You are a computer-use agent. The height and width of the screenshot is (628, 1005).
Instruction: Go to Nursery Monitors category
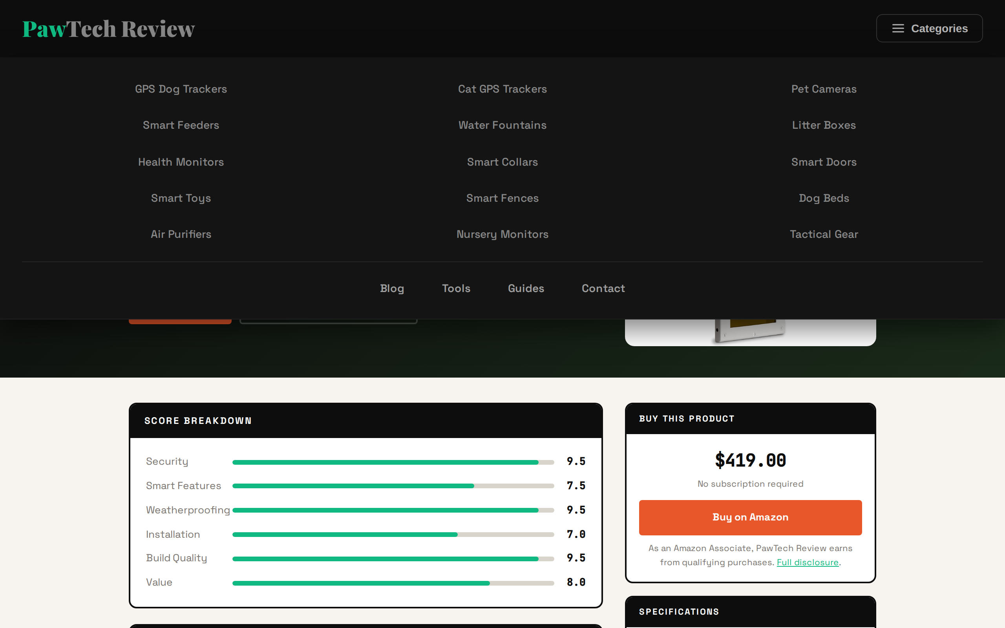[x=502, y=234]
